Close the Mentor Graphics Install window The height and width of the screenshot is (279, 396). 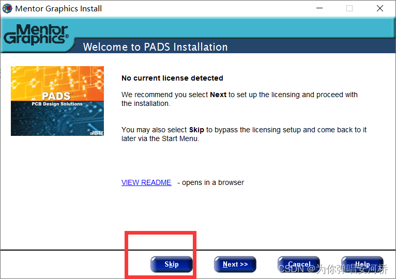pyautogui.click(x=380, y=8)
